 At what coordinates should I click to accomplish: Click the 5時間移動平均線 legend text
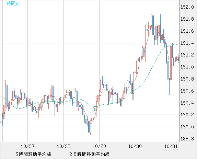point(33,154)
